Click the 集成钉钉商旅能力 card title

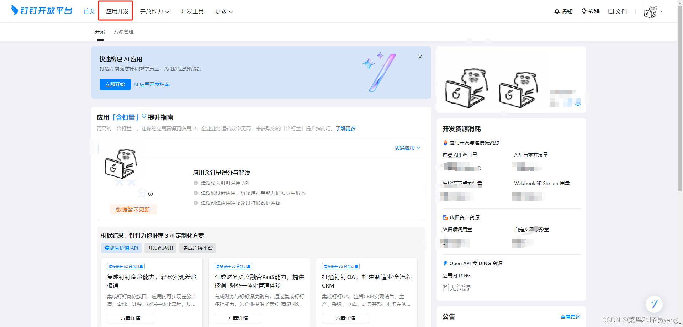click(x=152, y=281)
